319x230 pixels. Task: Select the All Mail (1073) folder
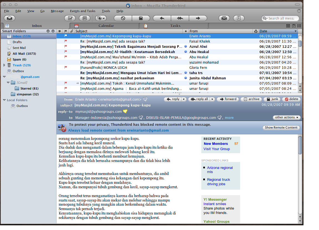(24, 54)
